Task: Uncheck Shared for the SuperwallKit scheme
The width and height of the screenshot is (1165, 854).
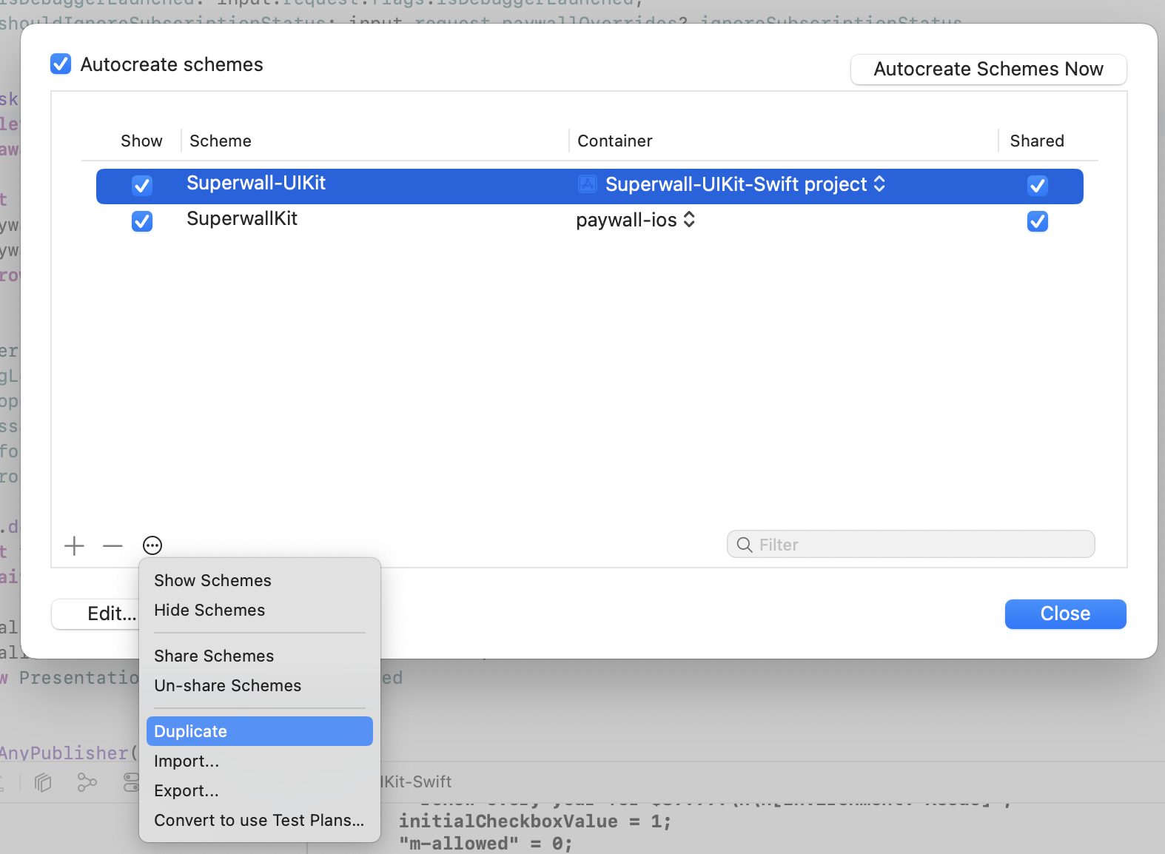Action: point(1037,221)
